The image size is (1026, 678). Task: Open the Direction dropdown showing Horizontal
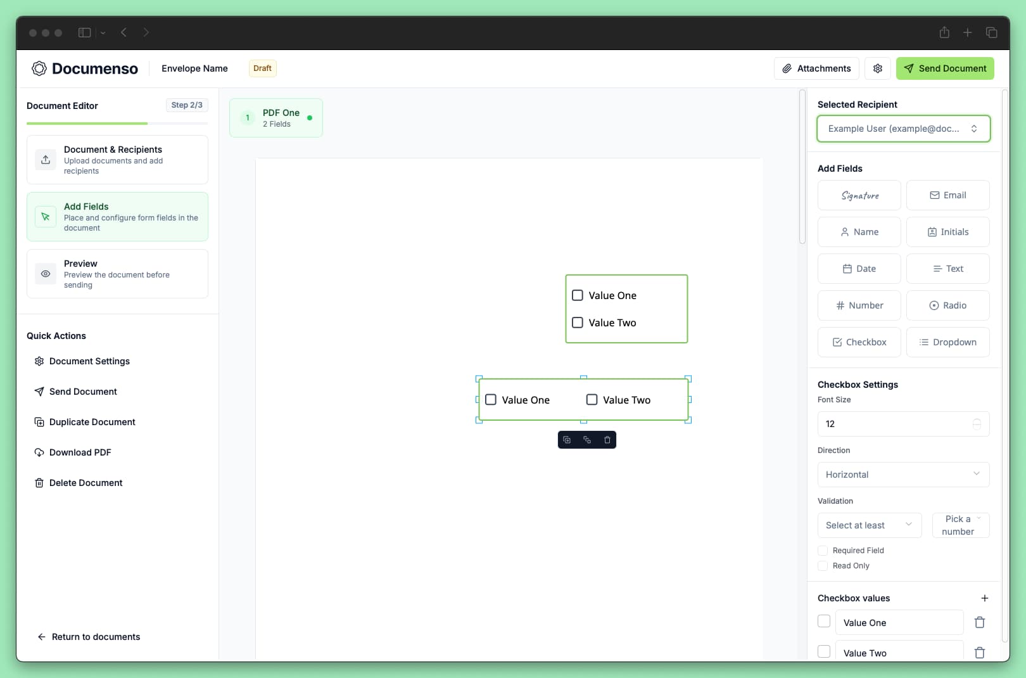click(x=903, y=475)
